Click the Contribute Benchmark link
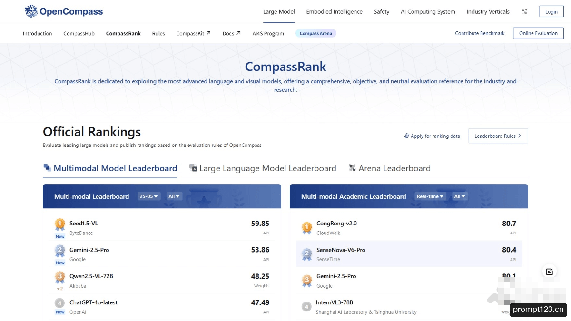This screenshot has height=321, width=571. click(x=480, y=33)
